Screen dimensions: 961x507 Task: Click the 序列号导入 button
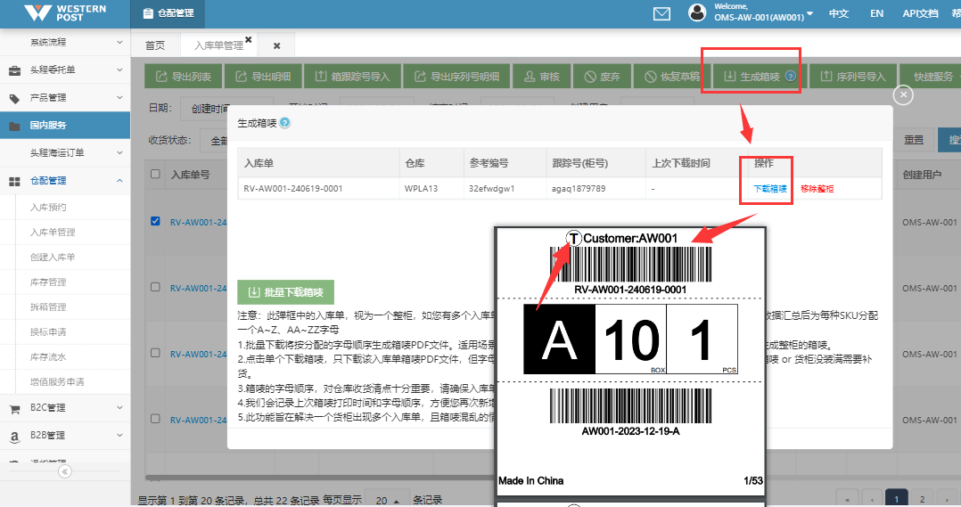853,77
